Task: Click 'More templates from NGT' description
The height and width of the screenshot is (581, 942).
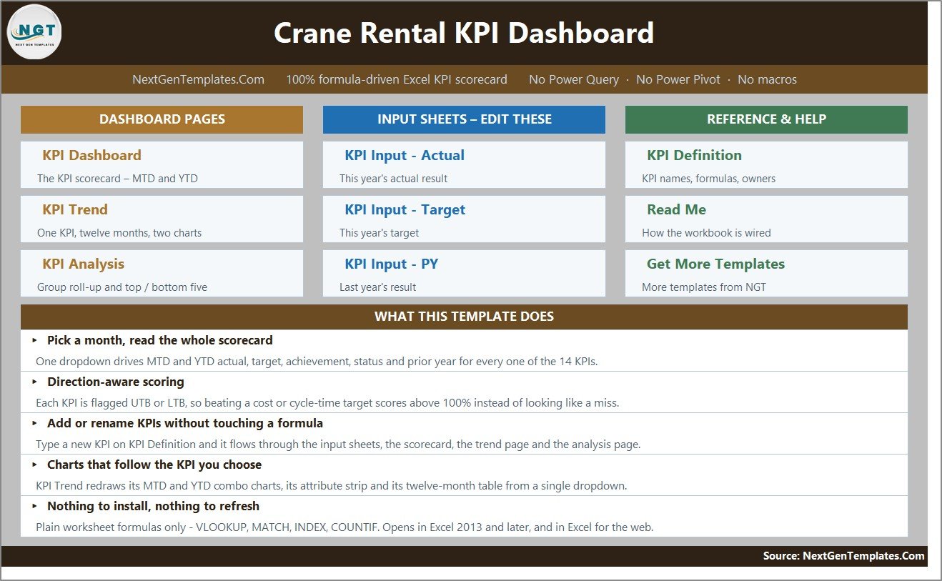Action: click(x=703, y=287)
